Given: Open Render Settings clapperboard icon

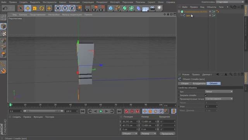Looking at the screenshot, I should click(x=102, y=8).
